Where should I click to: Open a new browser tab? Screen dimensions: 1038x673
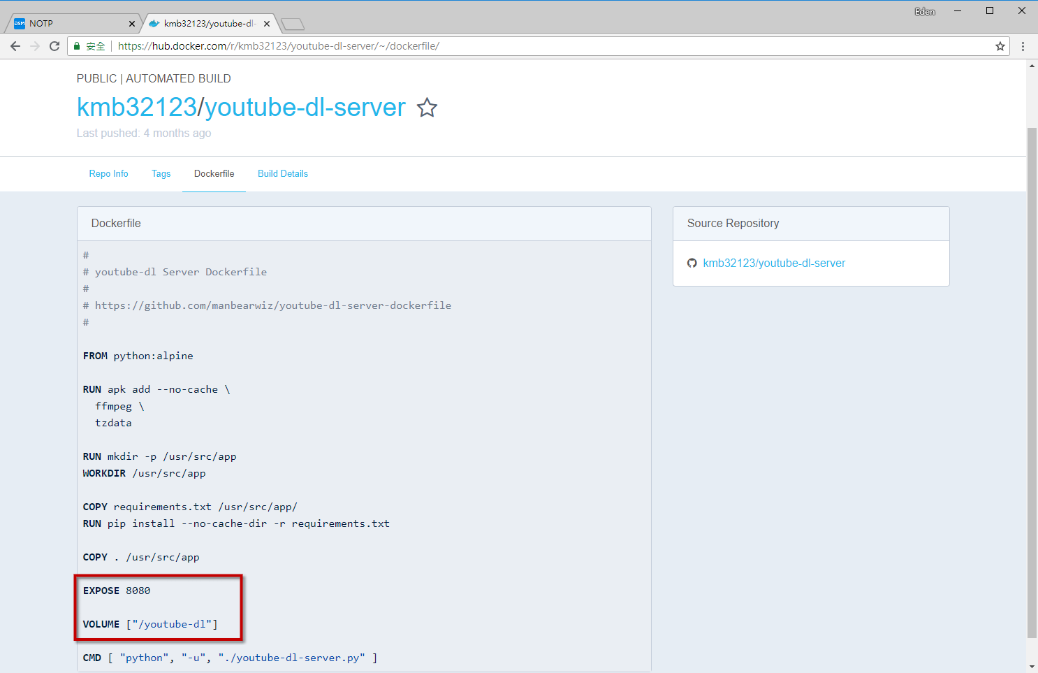click(293, 24)
